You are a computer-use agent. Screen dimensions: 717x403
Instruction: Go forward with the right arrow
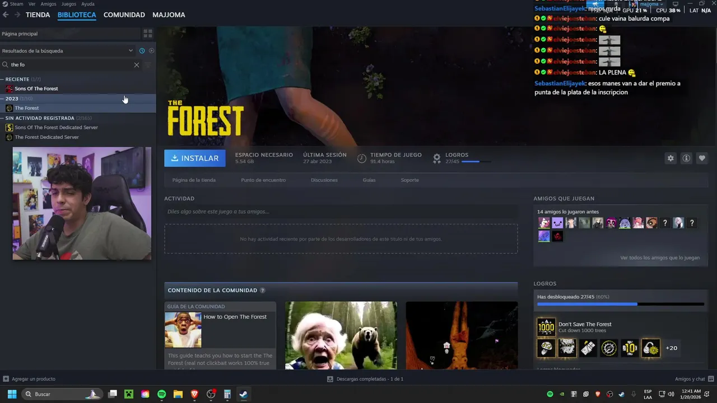(x=17, y=15)
